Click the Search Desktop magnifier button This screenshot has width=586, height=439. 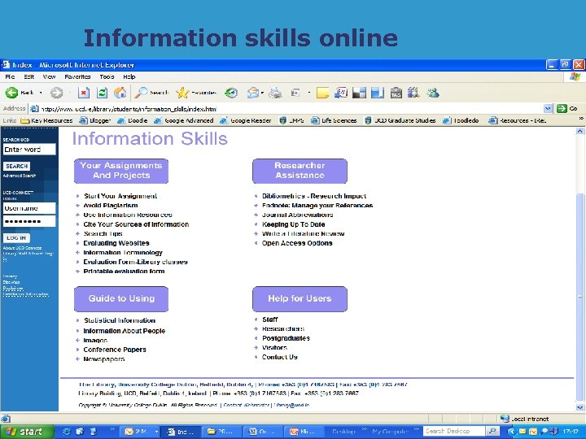coord(492,431)
